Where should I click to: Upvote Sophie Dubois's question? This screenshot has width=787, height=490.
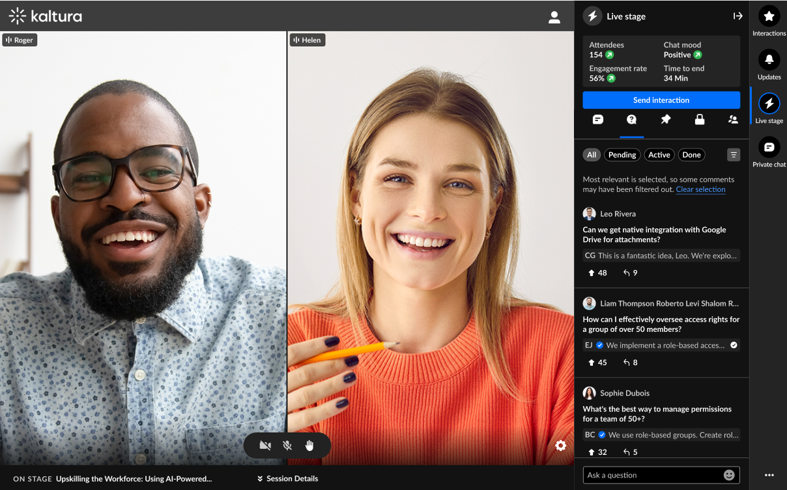click(597, 452)
